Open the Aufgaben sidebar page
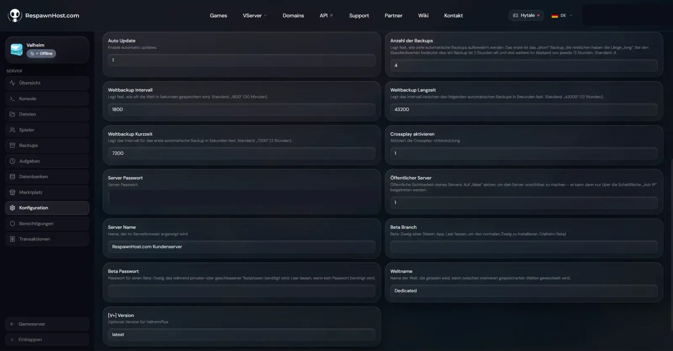 47,161
